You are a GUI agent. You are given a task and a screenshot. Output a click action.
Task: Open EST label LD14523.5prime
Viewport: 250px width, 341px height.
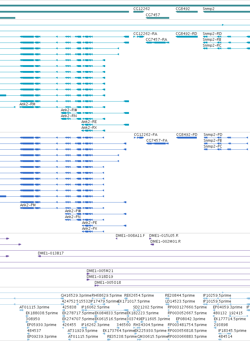coord(180,301)
